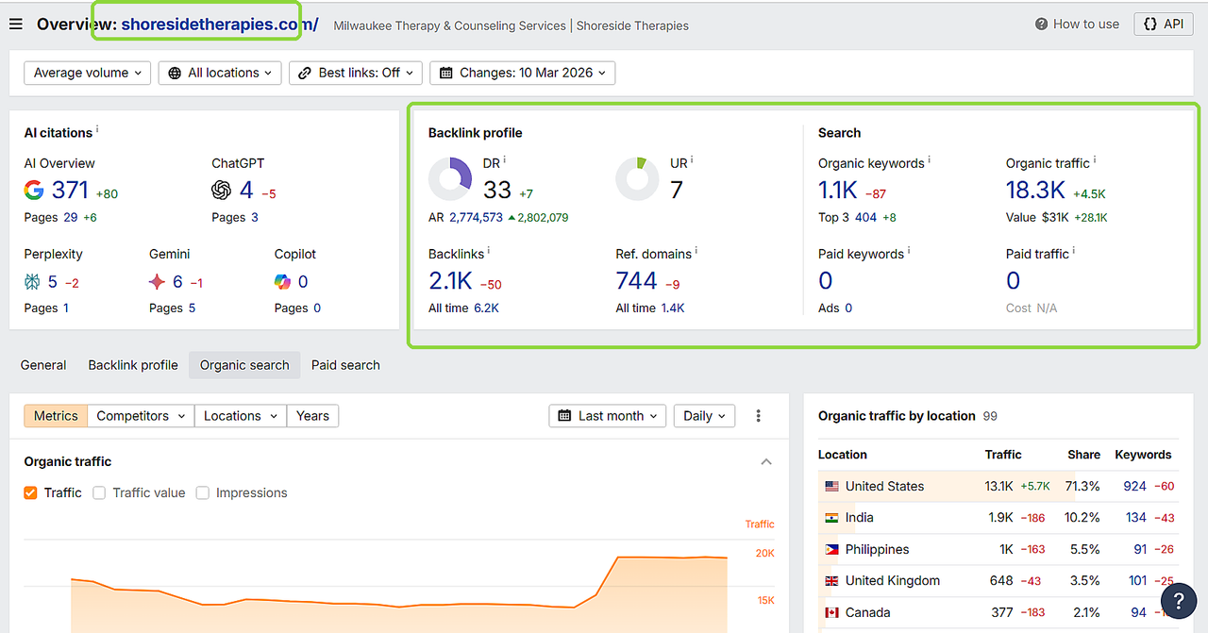Click info icon beside Paid traffic
The height and width of the screenshot is (633, 1208).
[1074, 252]
